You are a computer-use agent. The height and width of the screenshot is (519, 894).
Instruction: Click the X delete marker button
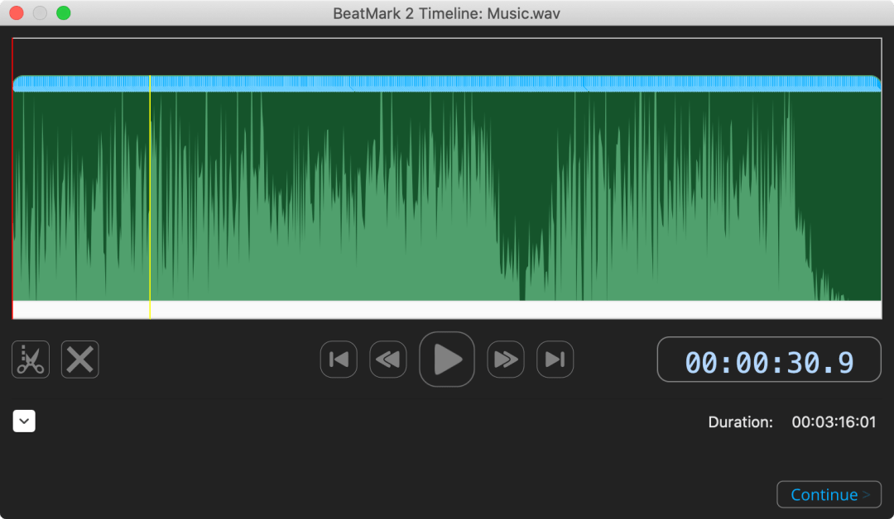point(79,359)
